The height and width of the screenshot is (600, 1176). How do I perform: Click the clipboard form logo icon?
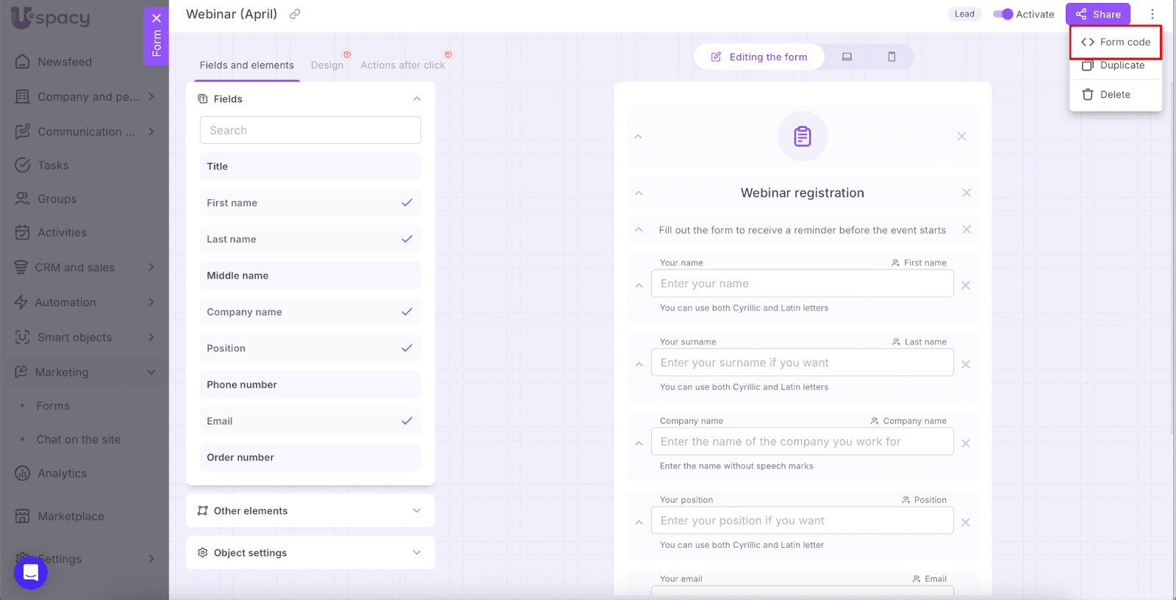click(x=803, y=137)
